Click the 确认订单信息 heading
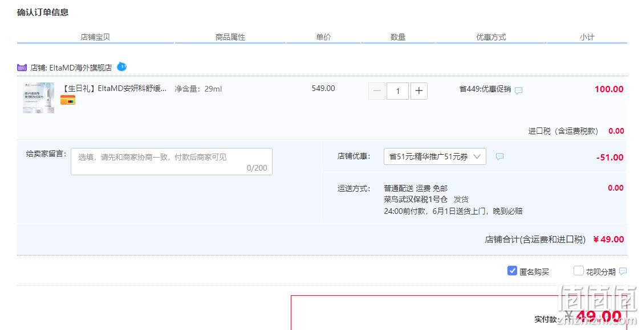This screenshot has height=330, width=642. point(43,13)
